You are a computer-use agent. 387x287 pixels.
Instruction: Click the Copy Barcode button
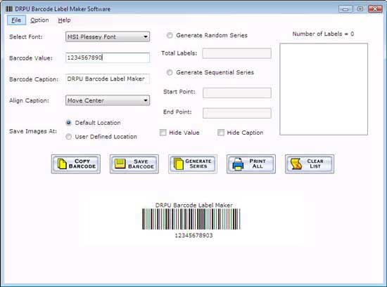(76, 164)
